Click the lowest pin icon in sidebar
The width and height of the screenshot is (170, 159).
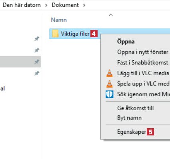click(x=37, y=73)
